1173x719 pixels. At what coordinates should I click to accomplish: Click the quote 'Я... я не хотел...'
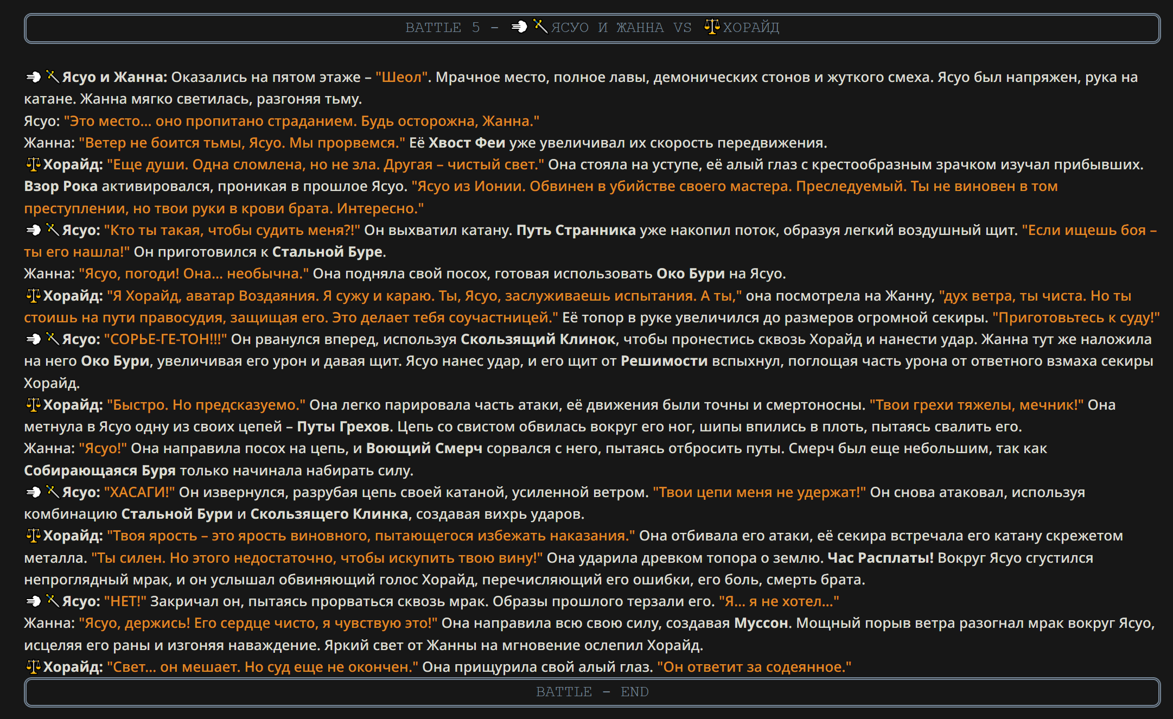779,601
